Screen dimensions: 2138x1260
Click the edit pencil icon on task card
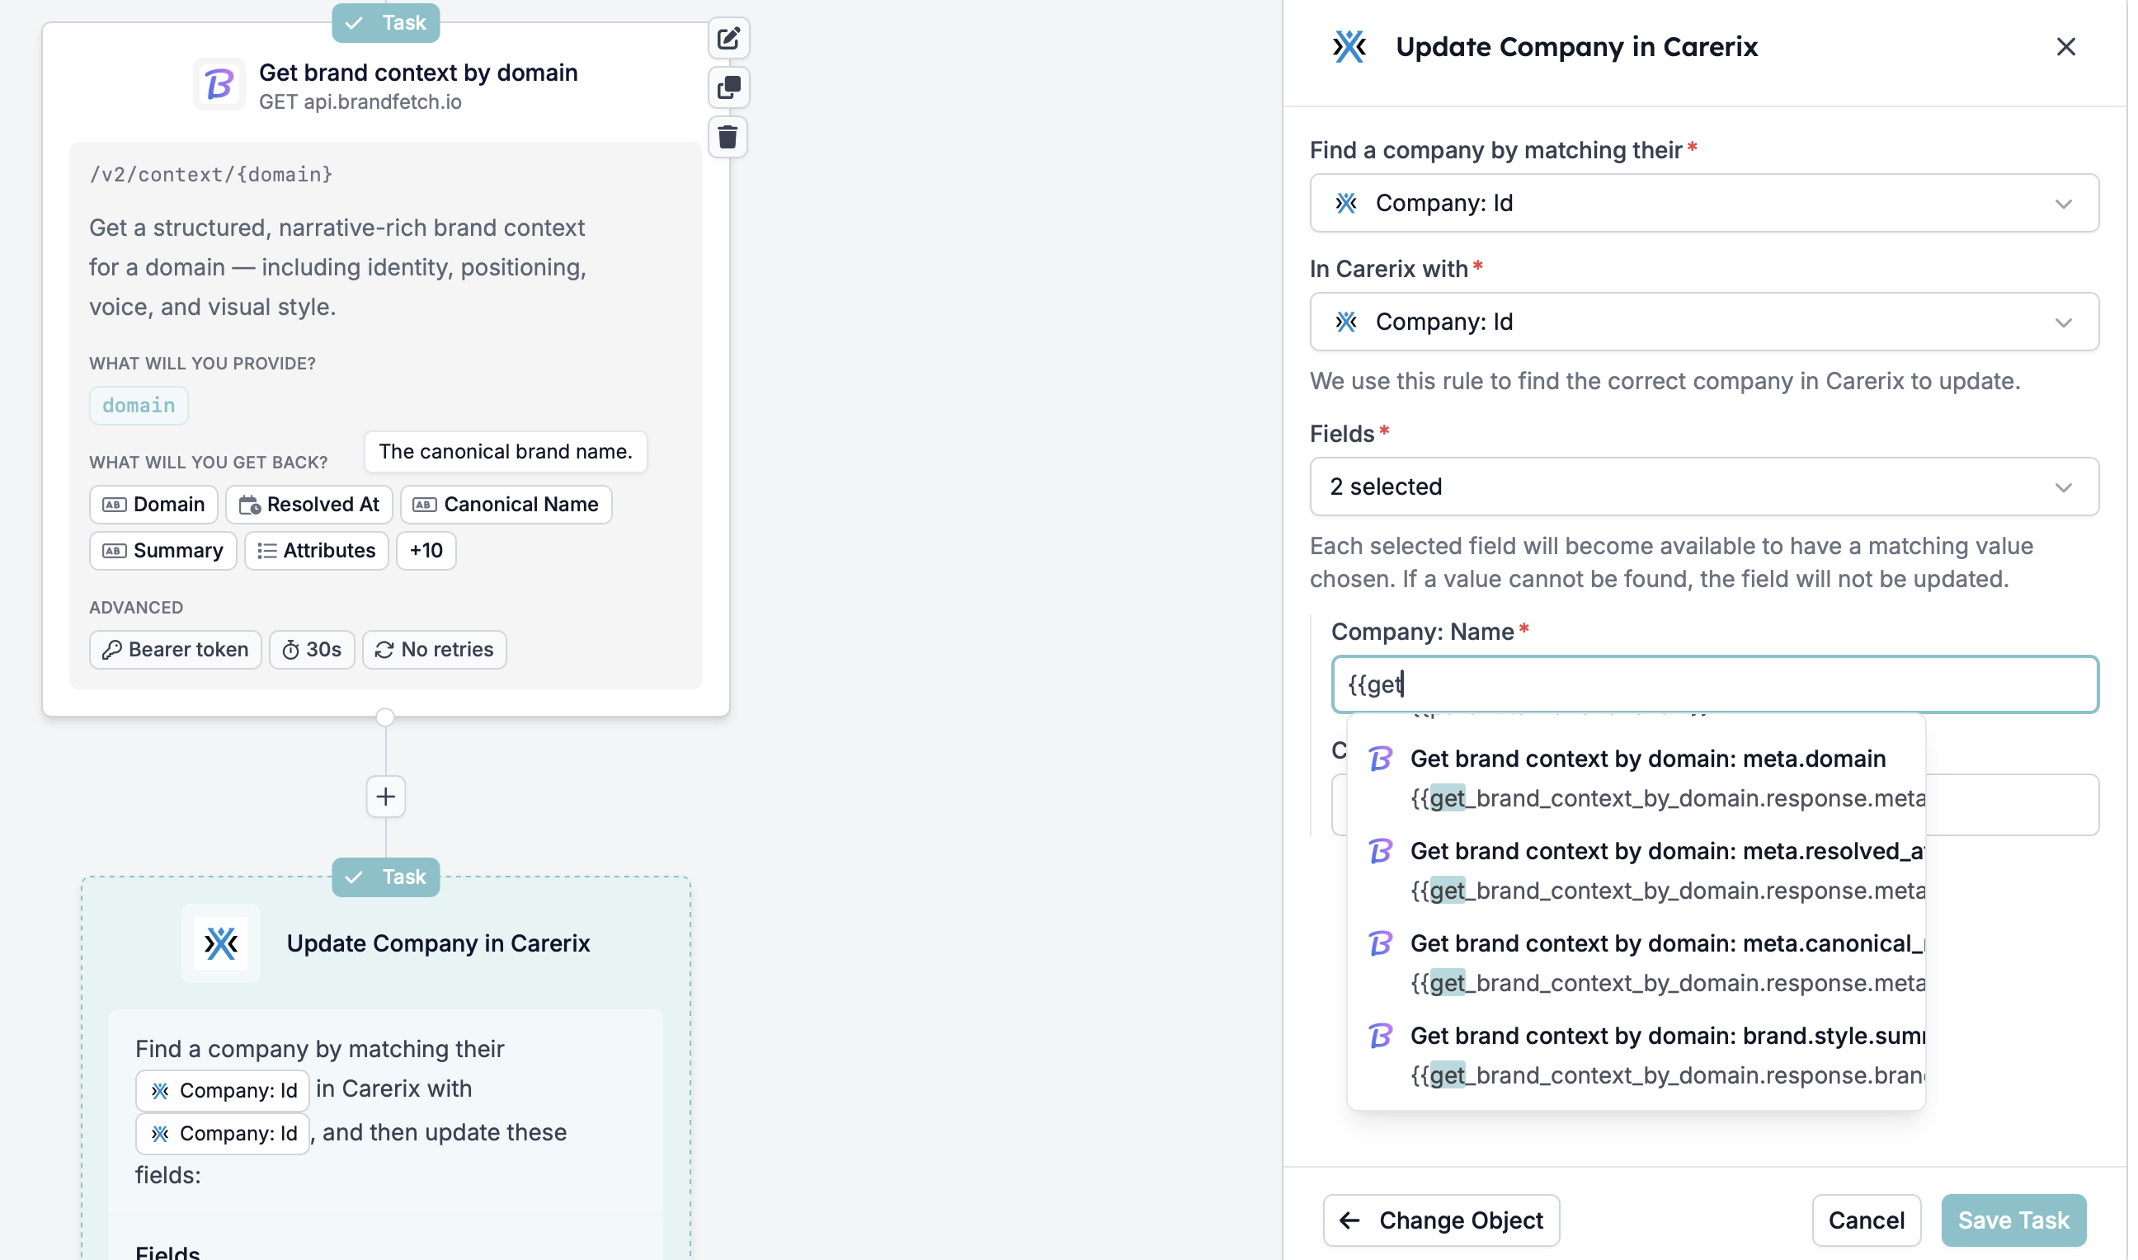tap(728, 39)
